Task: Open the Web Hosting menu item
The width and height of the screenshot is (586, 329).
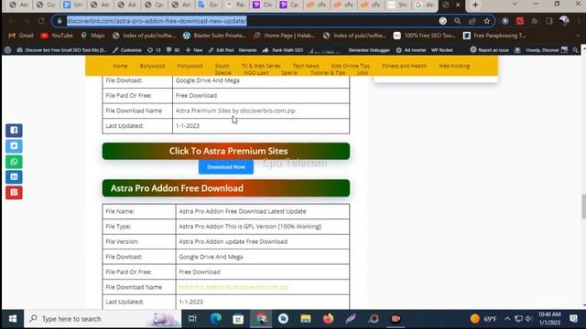Action: (x=454, y=66)
